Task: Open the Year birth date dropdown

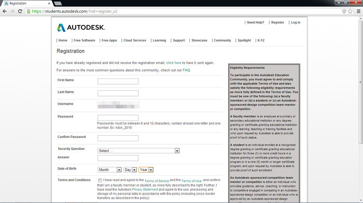Action: 146,170
